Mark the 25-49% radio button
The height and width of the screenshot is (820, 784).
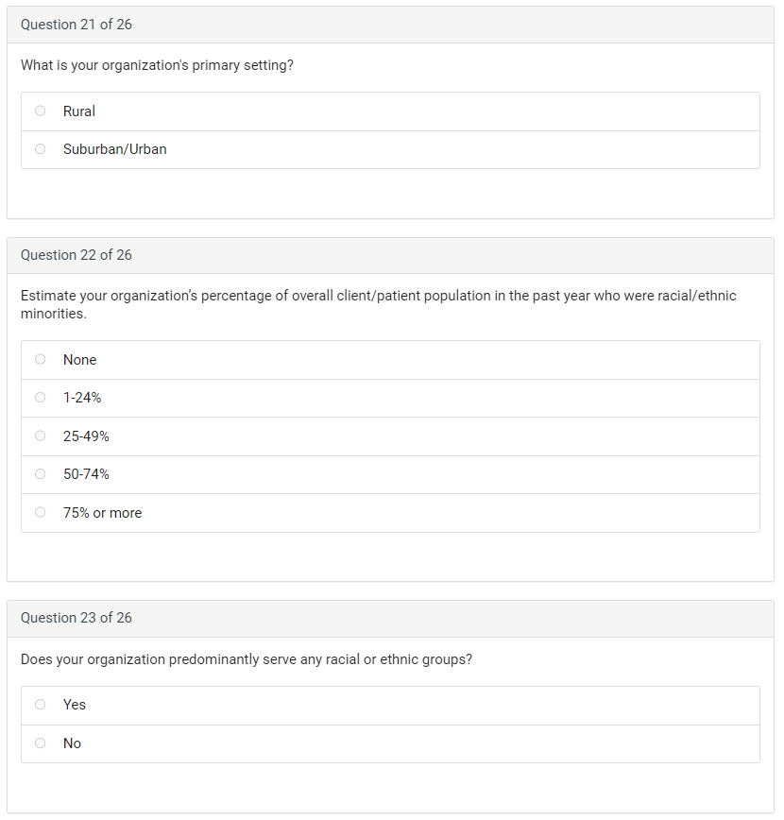pos(40,436)
